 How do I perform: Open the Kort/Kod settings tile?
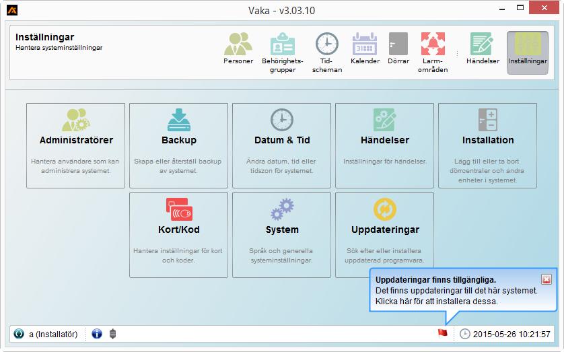point(179,235)
